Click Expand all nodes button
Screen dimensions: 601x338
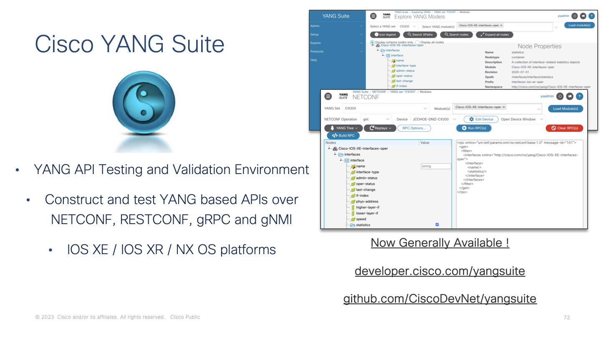point(495,35)
